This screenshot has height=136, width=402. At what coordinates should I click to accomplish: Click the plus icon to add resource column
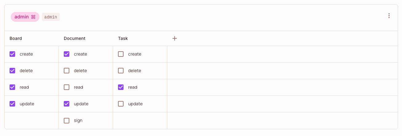(x=175, y=38)
